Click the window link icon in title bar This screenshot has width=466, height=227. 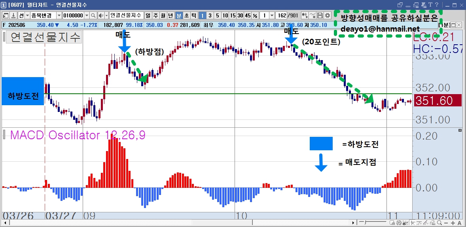click(x=400, y=5)
